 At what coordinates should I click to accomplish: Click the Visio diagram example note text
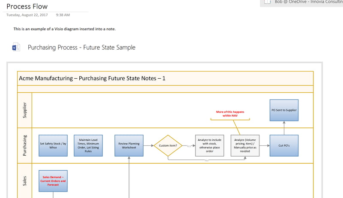(64, 29)
